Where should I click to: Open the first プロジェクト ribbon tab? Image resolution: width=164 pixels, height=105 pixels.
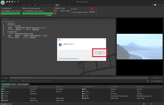click(x=10, y=5)
